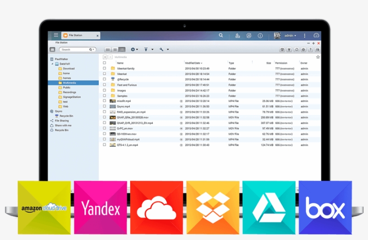Open action menu for myQNAPcloud.mp4

pos(181,139)
